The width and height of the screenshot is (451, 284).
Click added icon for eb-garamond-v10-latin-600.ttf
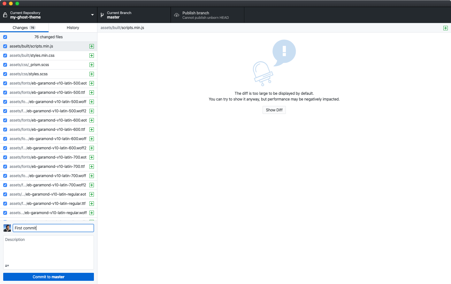pyautogui.click(x=92, y=130)
